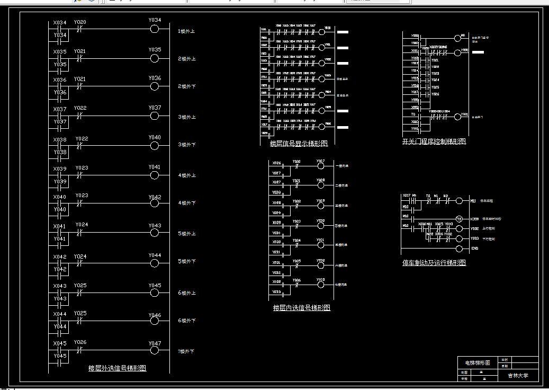Select the Y020 normally-closed contact symbol
The width and height of the screenshot is (549, 390).
click(78, 29)
